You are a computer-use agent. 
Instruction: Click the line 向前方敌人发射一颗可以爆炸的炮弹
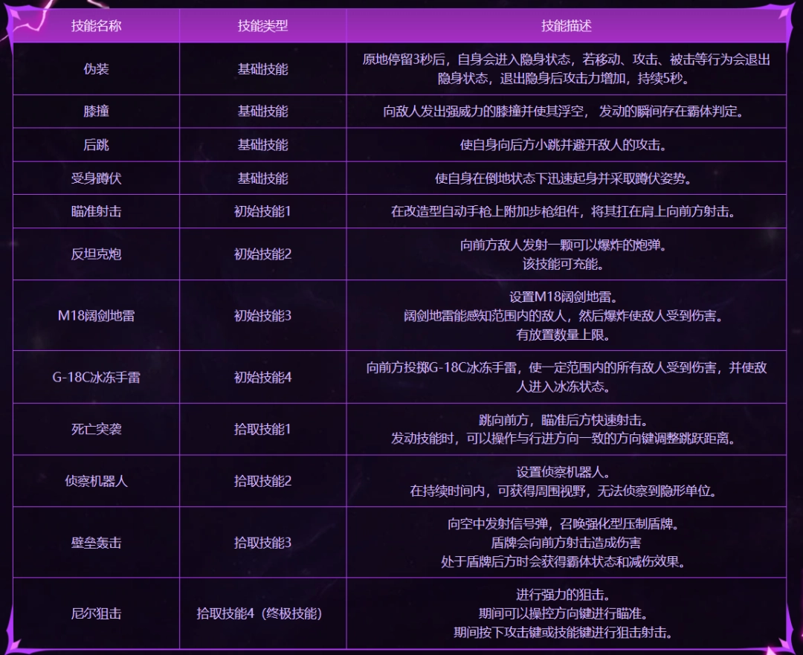click(x=564, y=245)
